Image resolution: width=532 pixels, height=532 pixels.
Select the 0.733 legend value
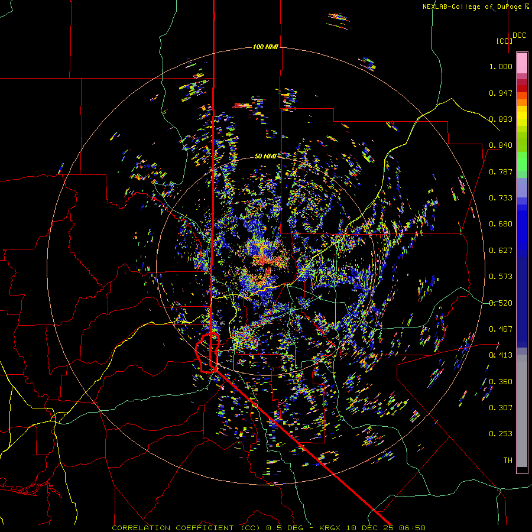(x=501, y=198)
